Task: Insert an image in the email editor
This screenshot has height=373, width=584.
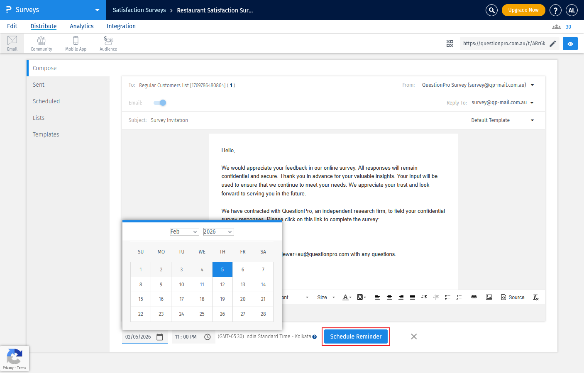Action: [x=489, y=297]
